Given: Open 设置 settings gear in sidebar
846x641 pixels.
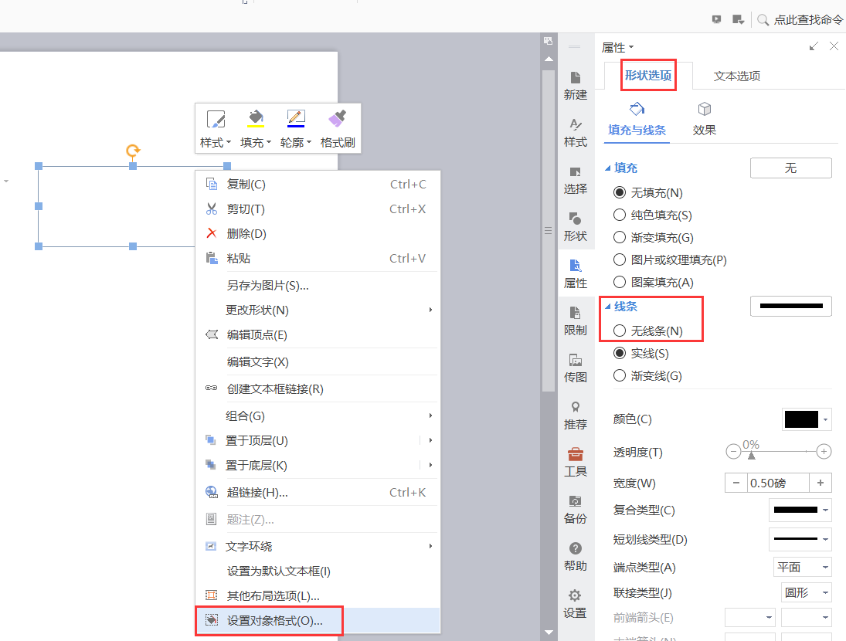Looking at the screenshot, I should (575, 604).
